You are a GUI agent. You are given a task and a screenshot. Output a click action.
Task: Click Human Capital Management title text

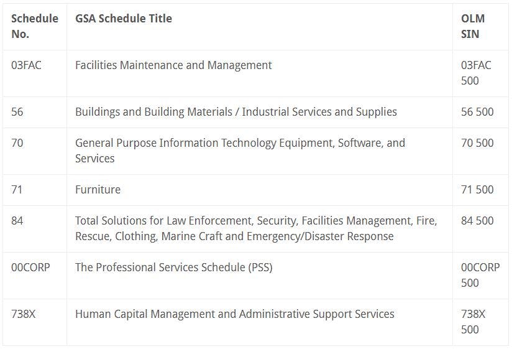coord(235,314)
